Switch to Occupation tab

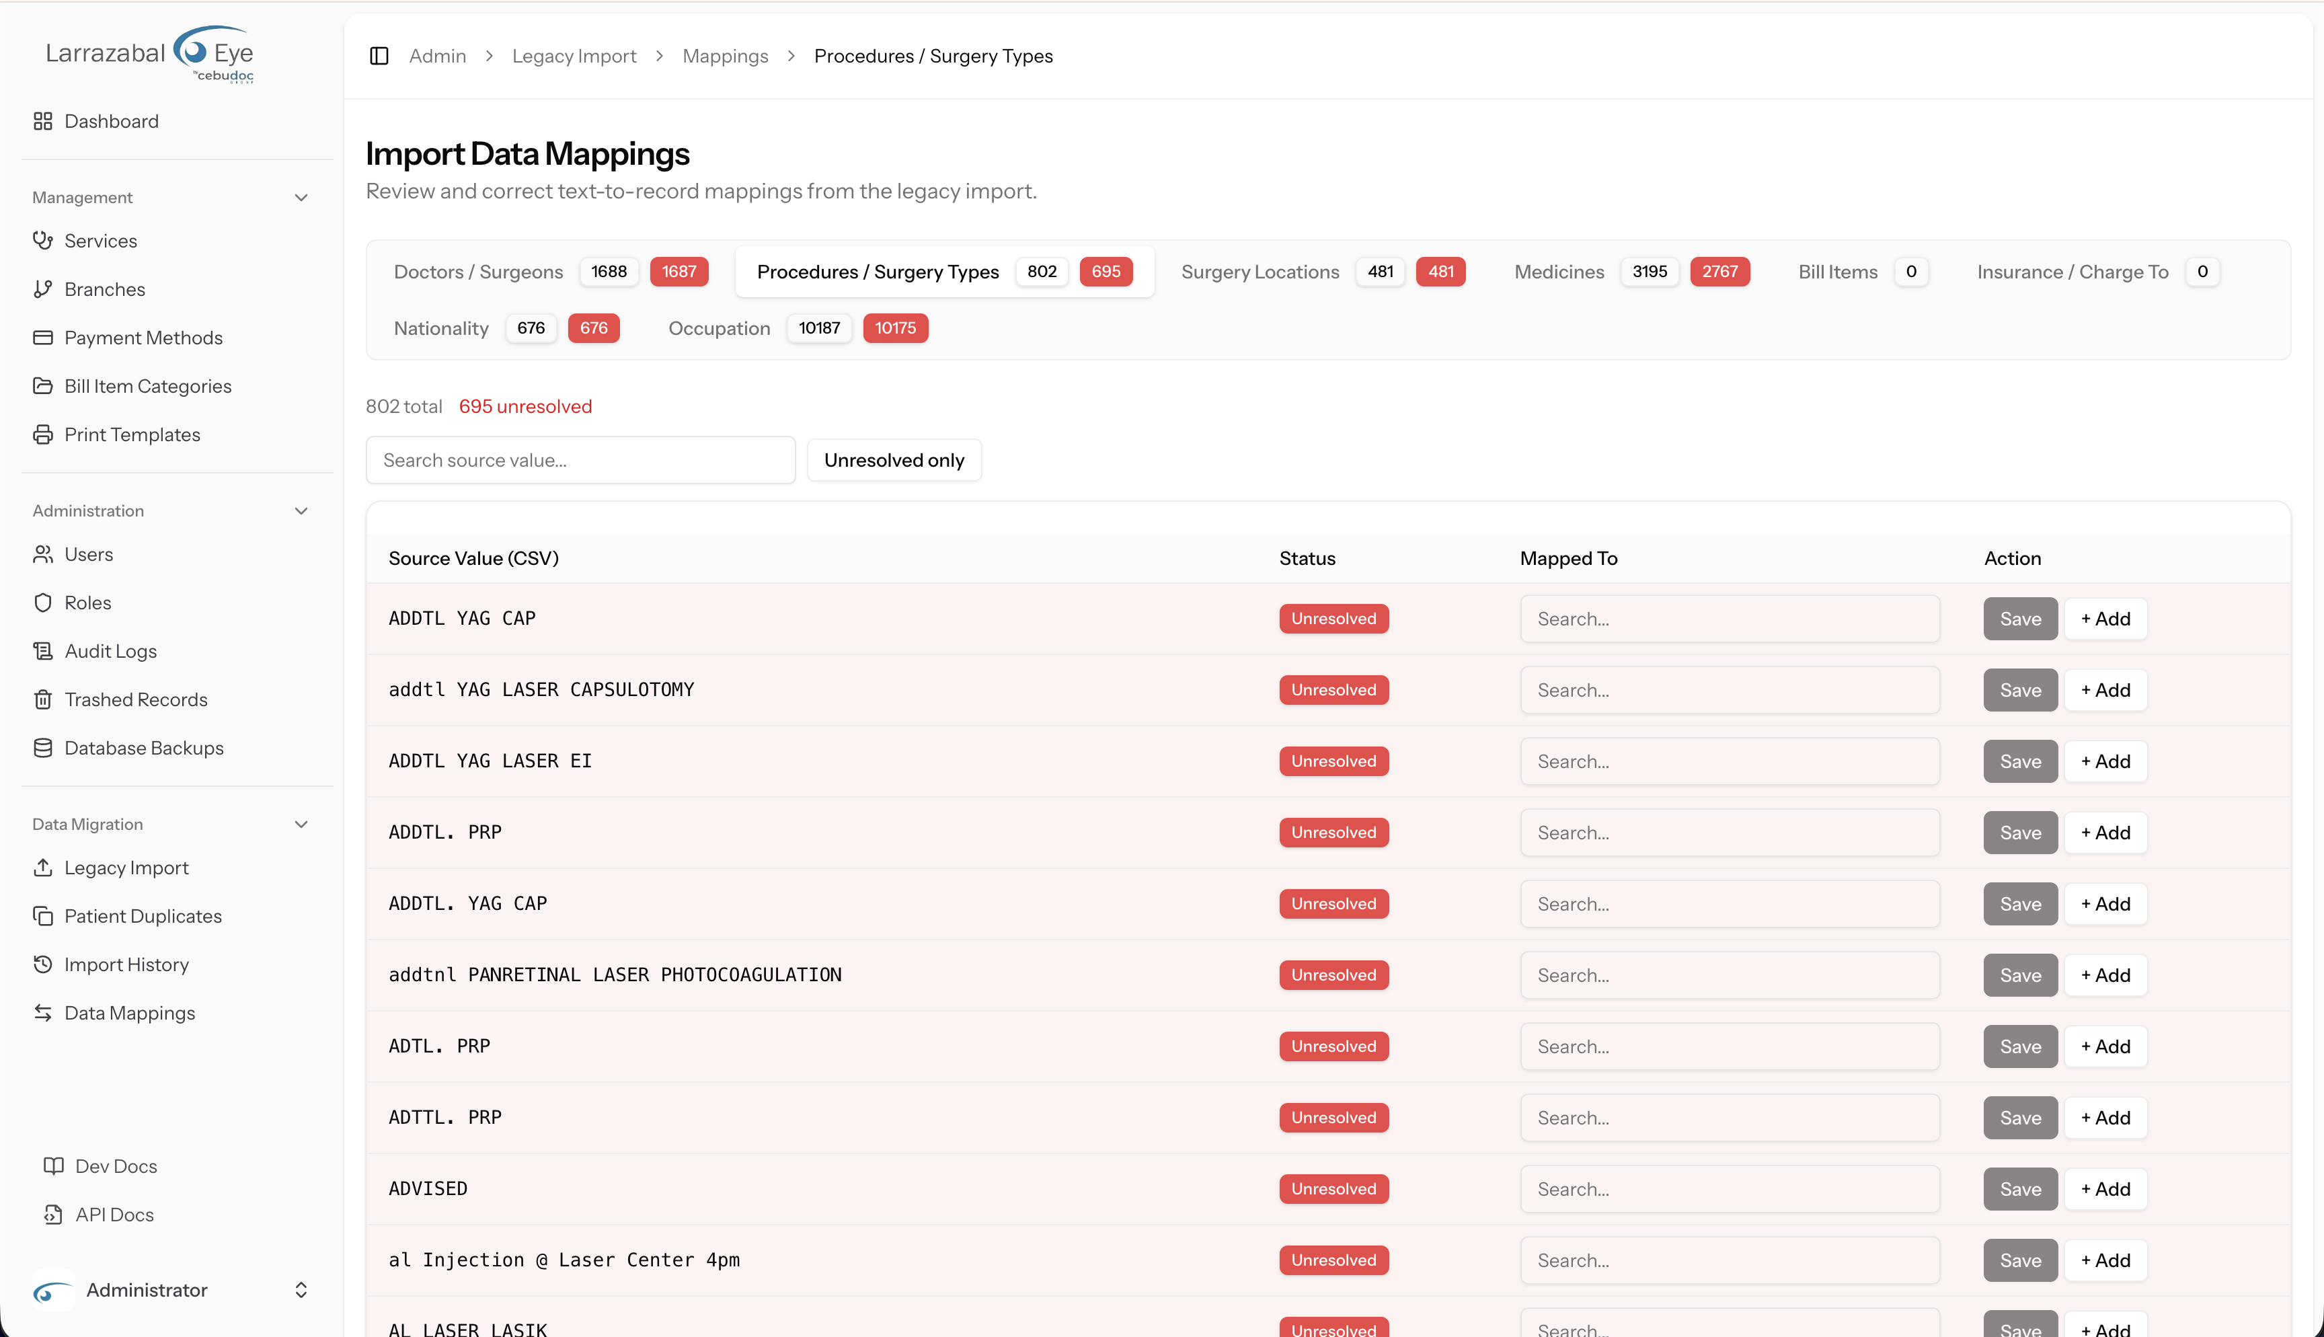[798, 328]
